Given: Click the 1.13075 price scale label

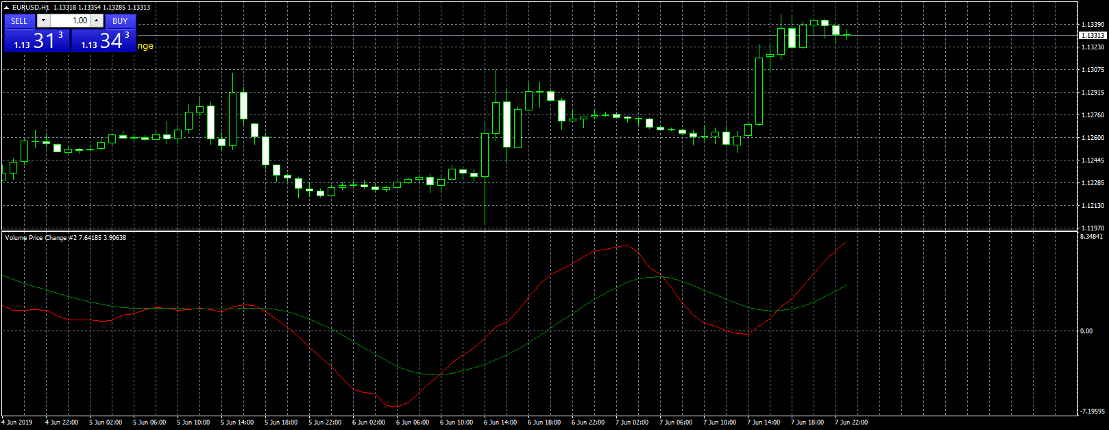Looking at the screenshot, I should (1093, 69).
